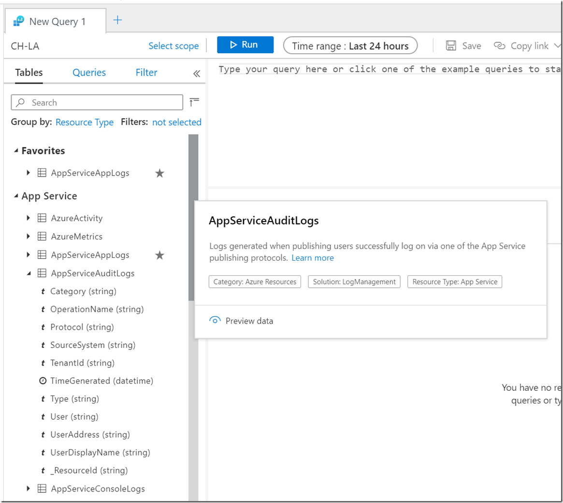Click the Solution: LogManagement tag
The width and height of the screenshot is (563, 503).
[x=354, y=281]
